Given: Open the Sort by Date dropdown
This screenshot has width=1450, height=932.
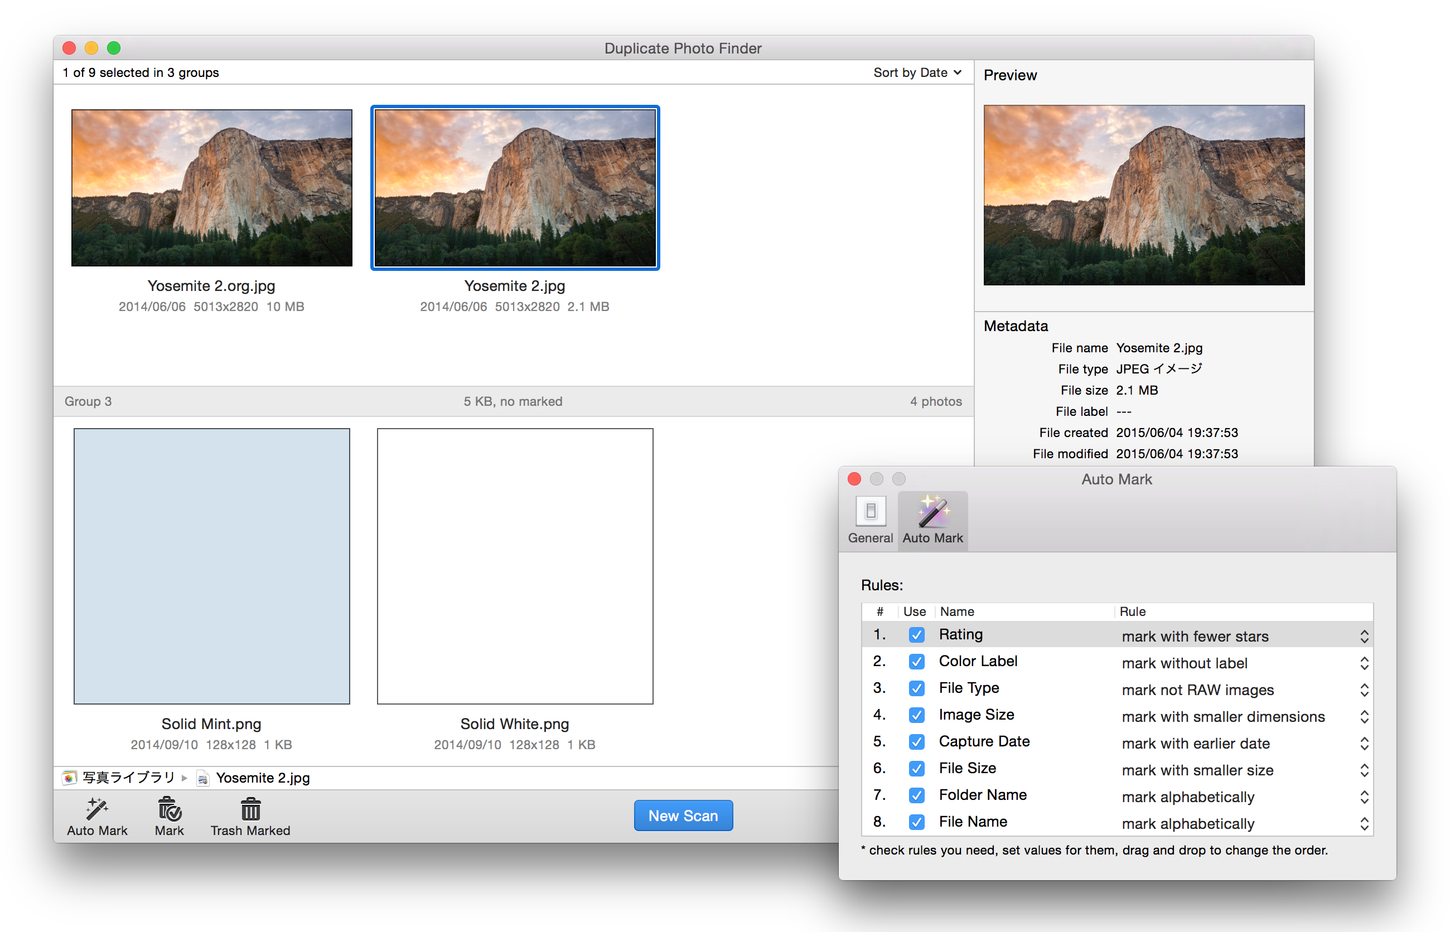Looking at the screenshot, I should tap(917, 72).
